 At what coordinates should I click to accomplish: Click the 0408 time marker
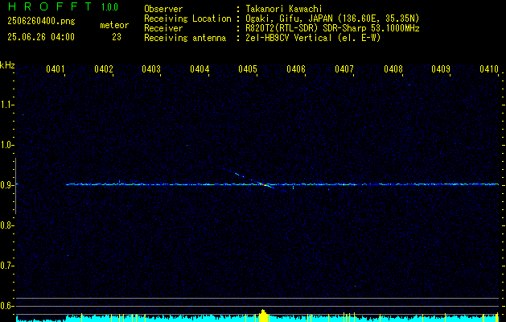pyautogui.click(x=393, y=68)
